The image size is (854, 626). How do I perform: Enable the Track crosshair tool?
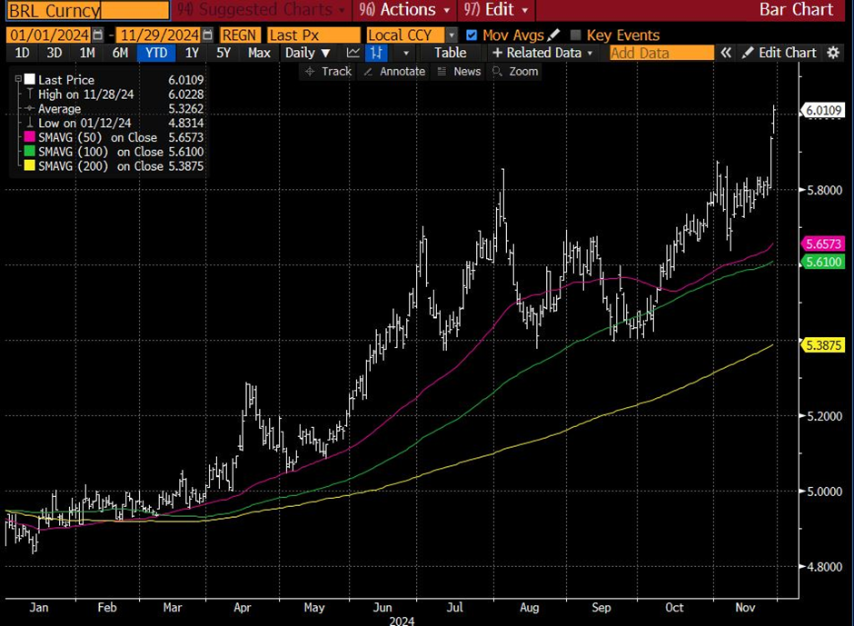328,71
